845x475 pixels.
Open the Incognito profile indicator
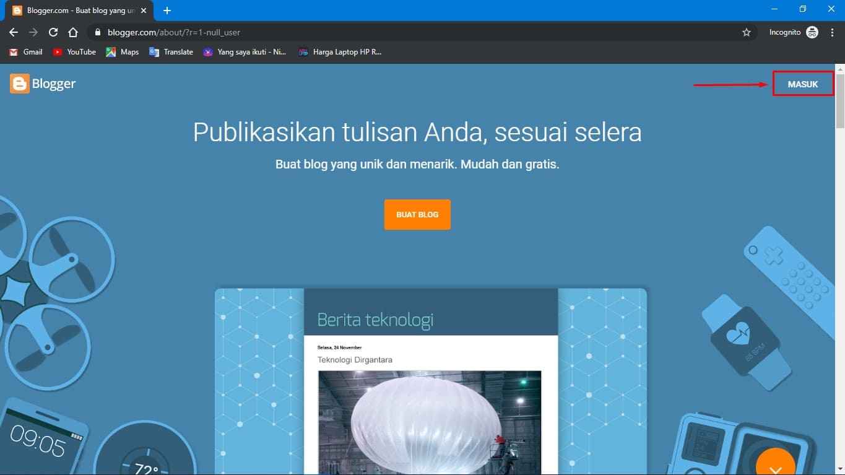[794, 32]
